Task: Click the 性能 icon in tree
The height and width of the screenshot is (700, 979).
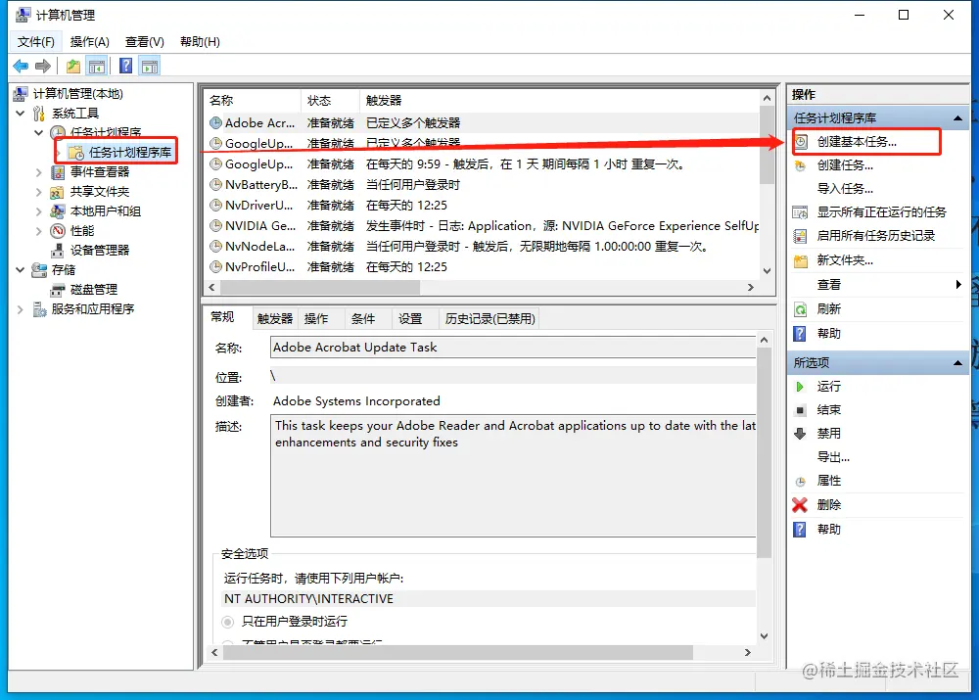Action: [58, 231]
